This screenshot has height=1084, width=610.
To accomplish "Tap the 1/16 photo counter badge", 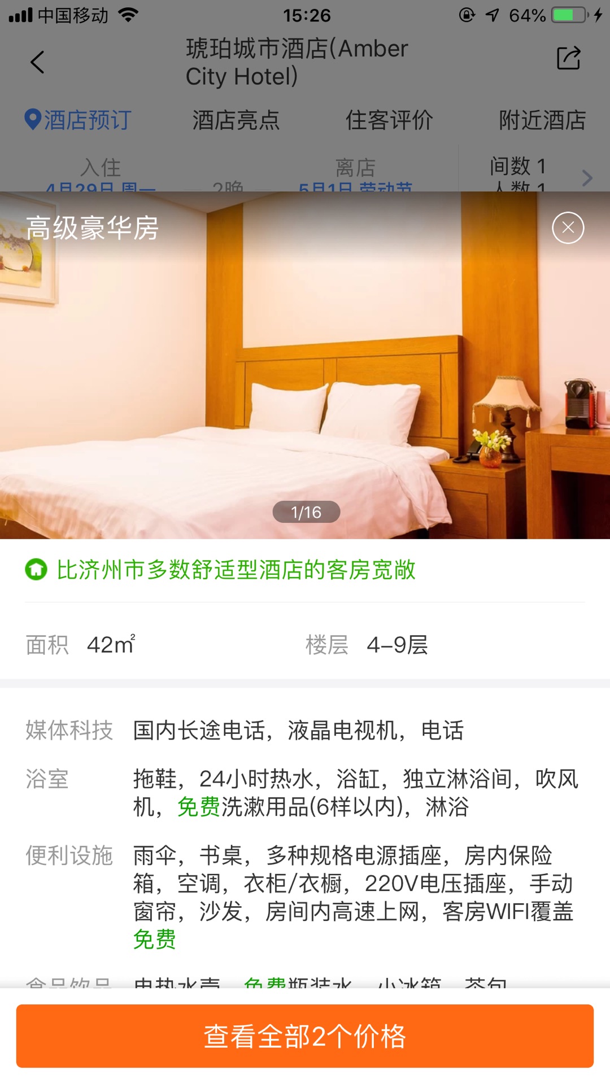I will (306, 512).
